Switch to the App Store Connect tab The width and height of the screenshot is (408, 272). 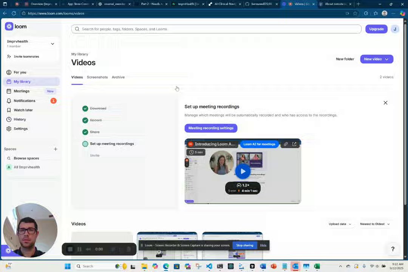(x=77, y=4)
